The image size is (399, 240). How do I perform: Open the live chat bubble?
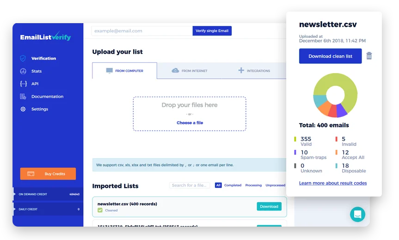357,214
